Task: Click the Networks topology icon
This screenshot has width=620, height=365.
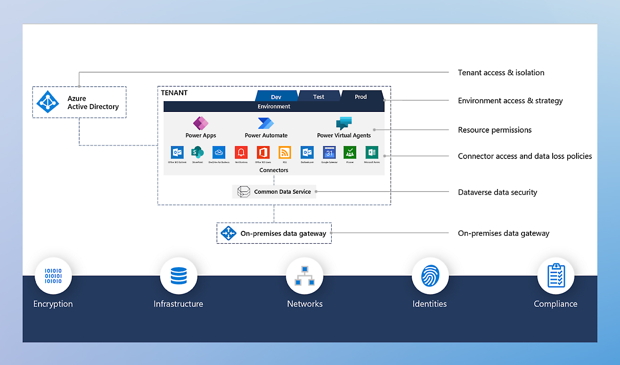Action: tap(304, 276)
